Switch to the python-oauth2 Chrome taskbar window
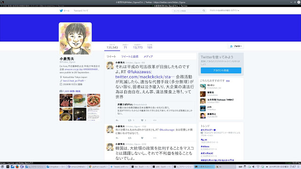This screenshot has width=301, height=169. point(98,167)
